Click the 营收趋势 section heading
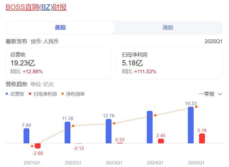The image size is (229, 167). pos(17,84)
